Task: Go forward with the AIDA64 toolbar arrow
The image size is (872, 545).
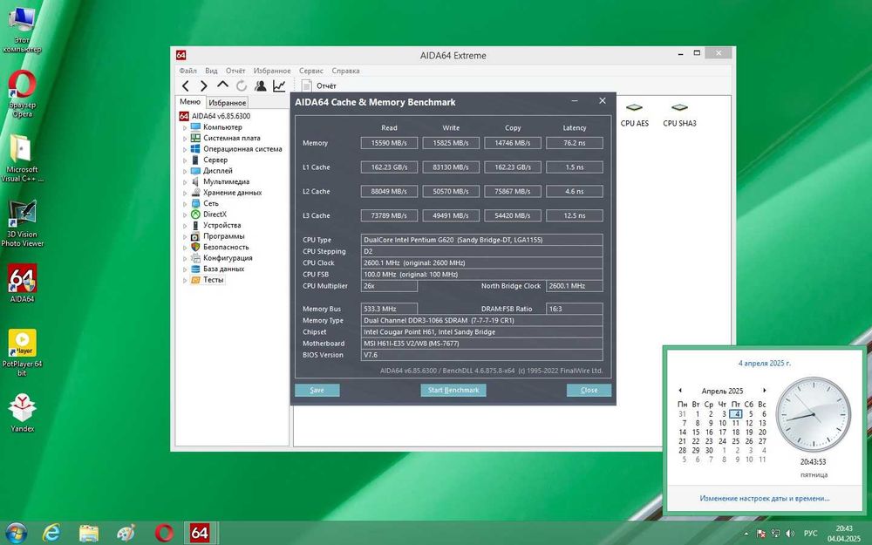Action: point(203,85)
